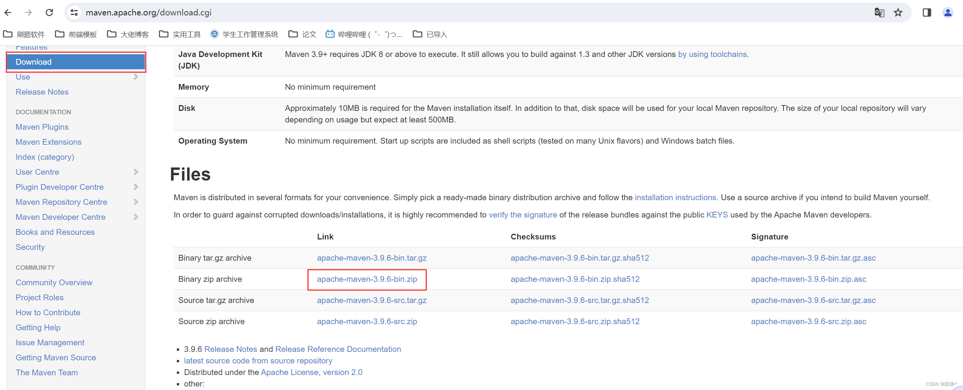Image resolution: width=963 pixels, height=390 pixels.
Task: Open the Security sidebar link
Action: coord(30,247)
